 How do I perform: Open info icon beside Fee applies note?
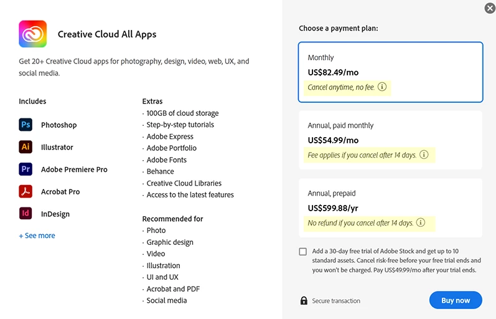click(424, 155)
